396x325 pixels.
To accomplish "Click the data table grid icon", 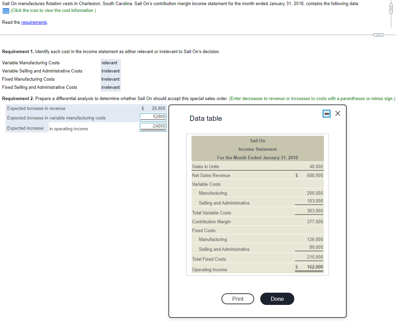I will (6, 11).
